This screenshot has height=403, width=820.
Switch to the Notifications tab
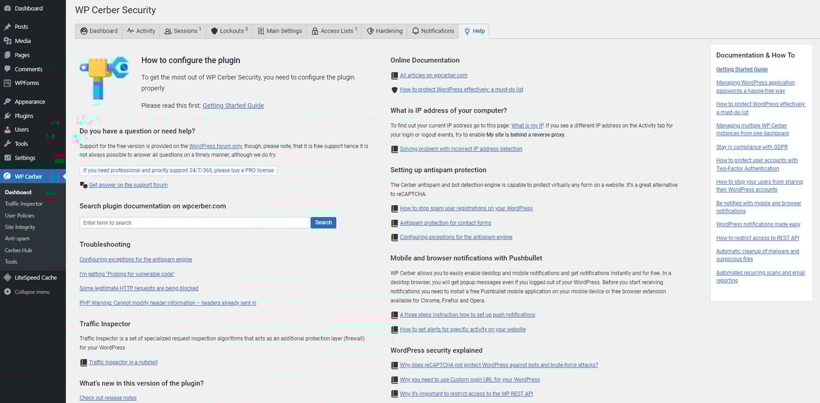click(437, 31)
